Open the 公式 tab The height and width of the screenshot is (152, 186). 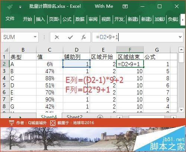pos(67,19)
